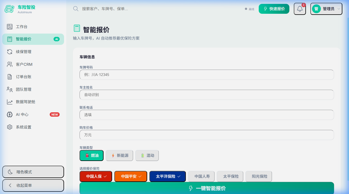Toggle 暗色模式 (dark mode)
The width and height of the screenshot is (349, 194).
(x=33, y=172)
